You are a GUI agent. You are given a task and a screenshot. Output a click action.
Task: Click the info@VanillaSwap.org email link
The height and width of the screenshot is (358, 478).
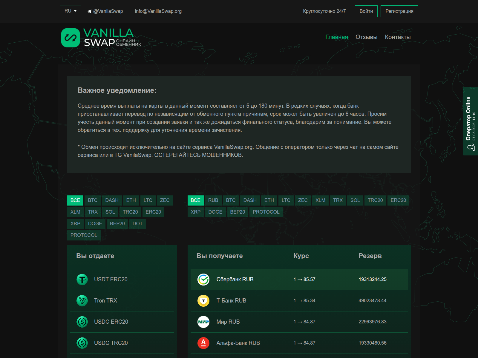(158, 11)
